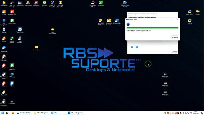The height and width of the screenshot is (115, 204).
Task: Select YT Saver desktop icon
Action: tap(12, 84)
